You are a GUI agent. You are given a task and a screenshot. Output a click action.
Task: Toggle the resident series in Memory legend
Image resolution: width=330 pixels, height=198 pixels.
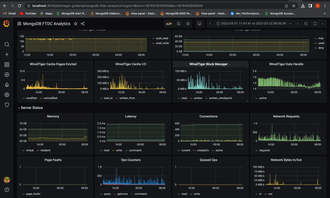45,150
